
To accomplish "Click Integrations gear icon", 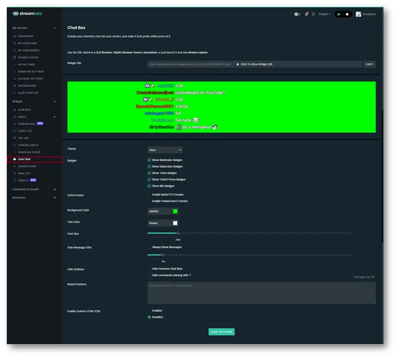I will pos(15,86).
